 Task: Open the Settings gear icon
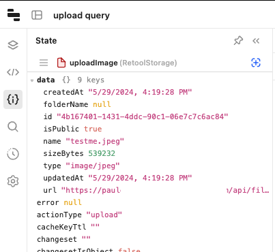(13, 181)
